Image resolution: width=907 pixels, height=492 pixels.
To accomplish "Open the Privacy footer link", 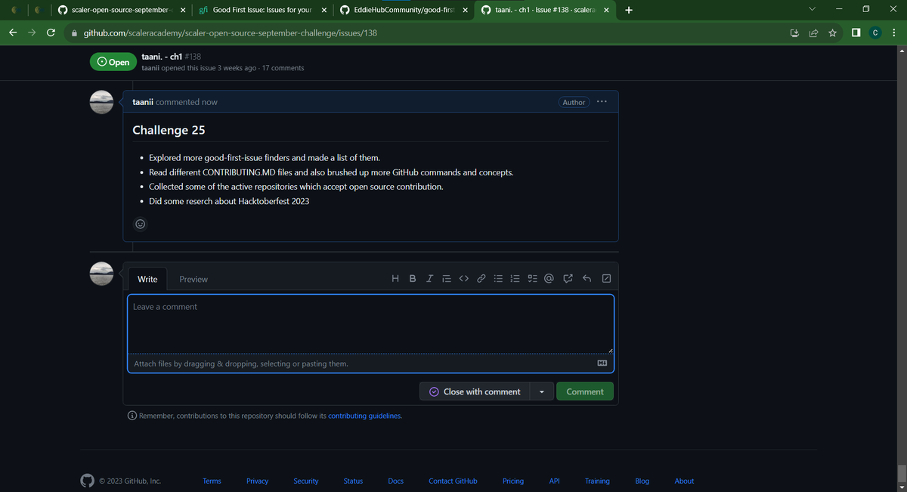I will [x=257, y=481].
